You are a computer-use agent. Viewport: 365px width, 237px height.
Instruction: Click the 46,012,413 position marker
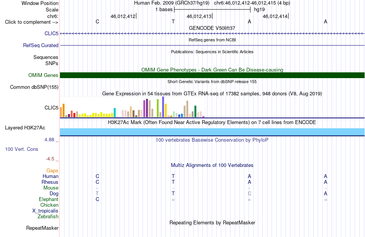pyautogui.click(x=199, y=16)
